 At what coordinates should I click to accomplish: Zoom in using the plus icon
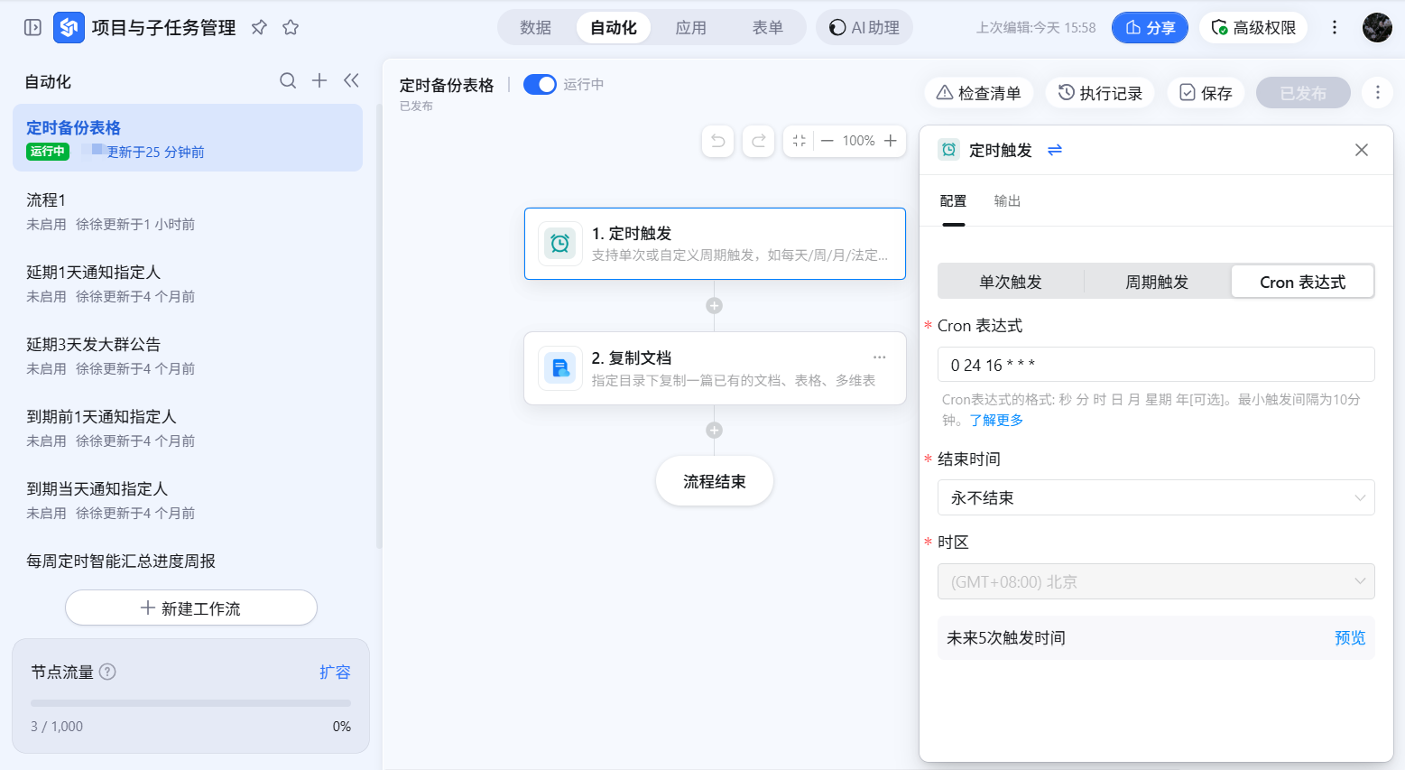[891, 141]
